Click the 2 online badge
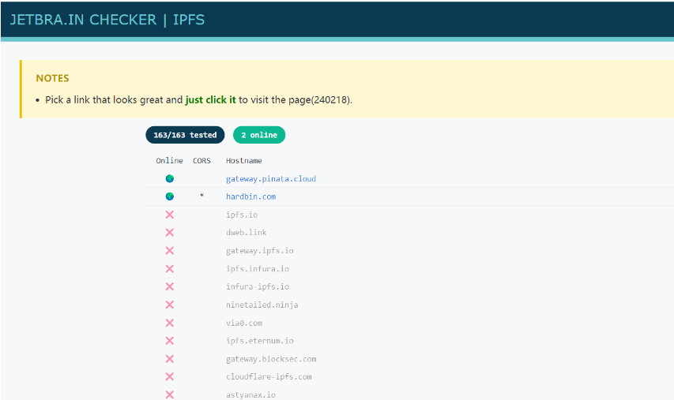The image size is (674, 400). click(x=259, y=135)
